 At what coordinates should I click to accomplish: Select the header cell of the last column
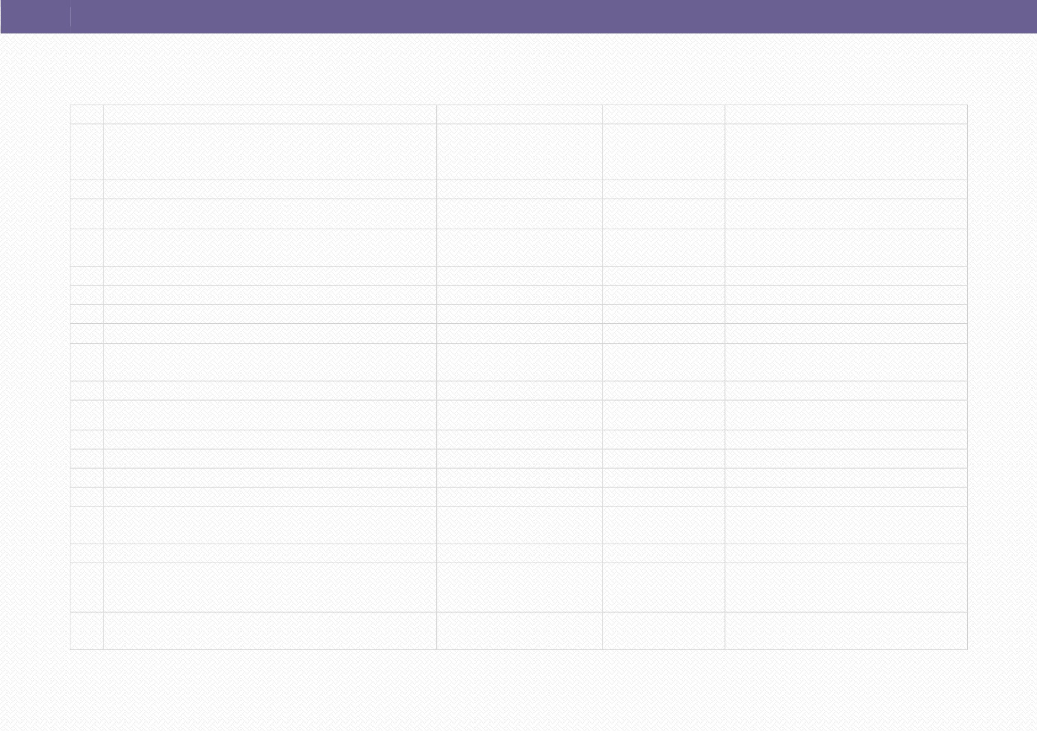(846, 114)
